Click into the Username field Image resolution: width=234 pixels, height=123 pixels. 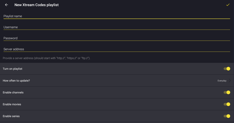117,27
